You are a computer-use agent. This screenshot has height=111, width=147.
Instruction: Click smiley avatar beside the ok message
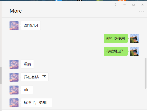[x=14, y=90]
